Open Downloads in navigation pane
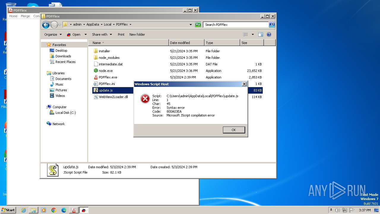The image size is (380, 214). pos(63,56)
